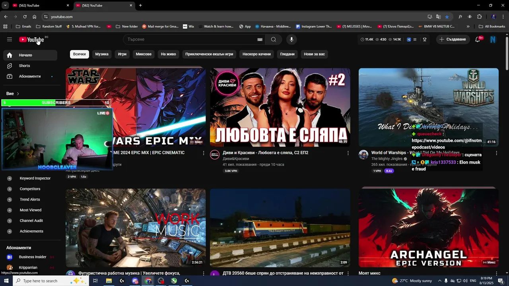This screenshot has width=509, height=286.
Task: Open more options for Диви и Красиви video
Action: click(348, 153)
